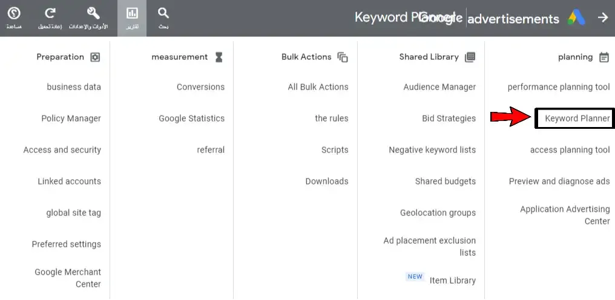Open Policy Manager
Viewport: 615px width, 300px height.
pos(71,119)
